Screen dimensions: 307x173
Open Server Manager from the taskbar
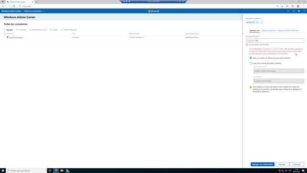coord(68,171)
